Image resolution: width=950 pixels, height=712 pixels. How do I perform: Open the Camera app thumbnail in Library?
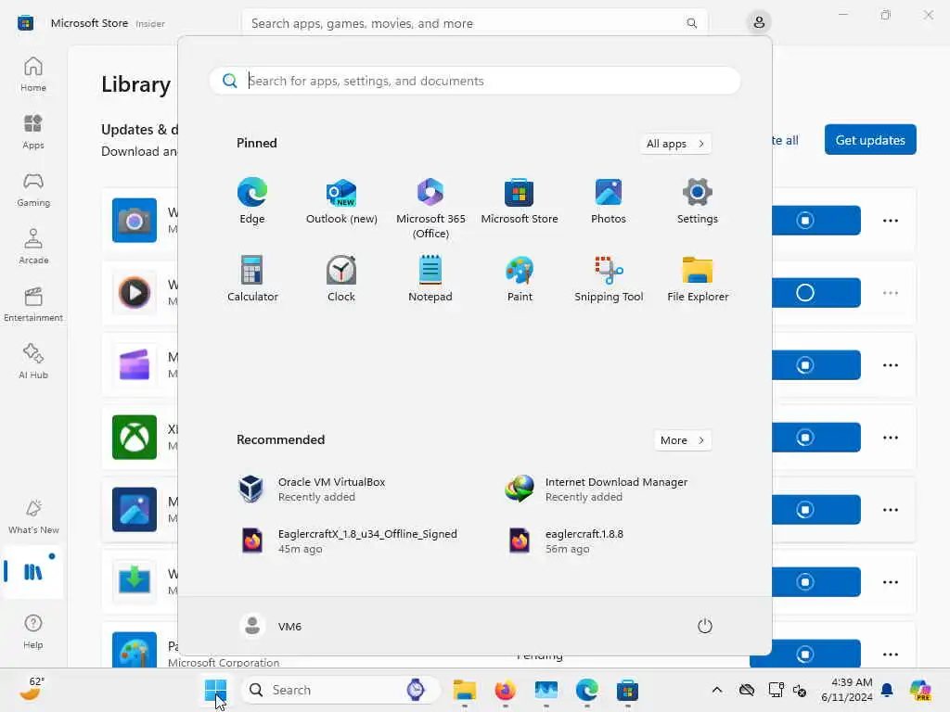(x=135, y=221)
